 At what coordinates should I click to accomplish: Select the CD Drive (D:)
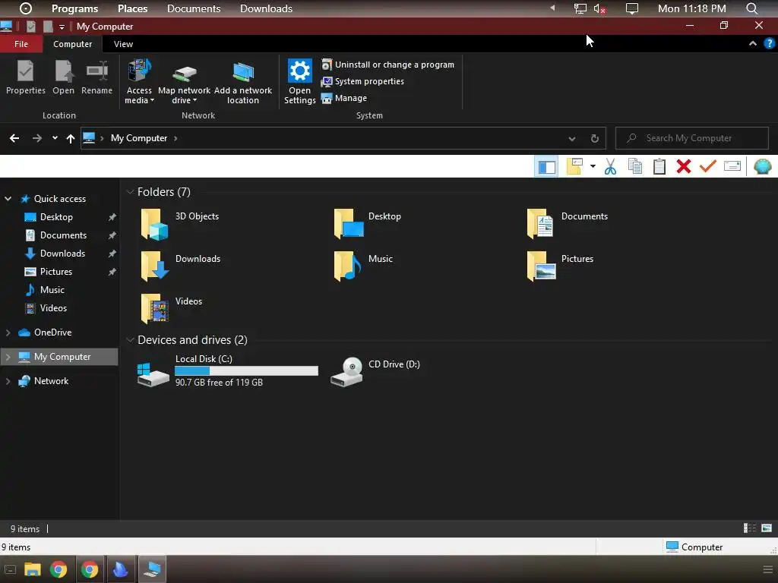point(375,370)
